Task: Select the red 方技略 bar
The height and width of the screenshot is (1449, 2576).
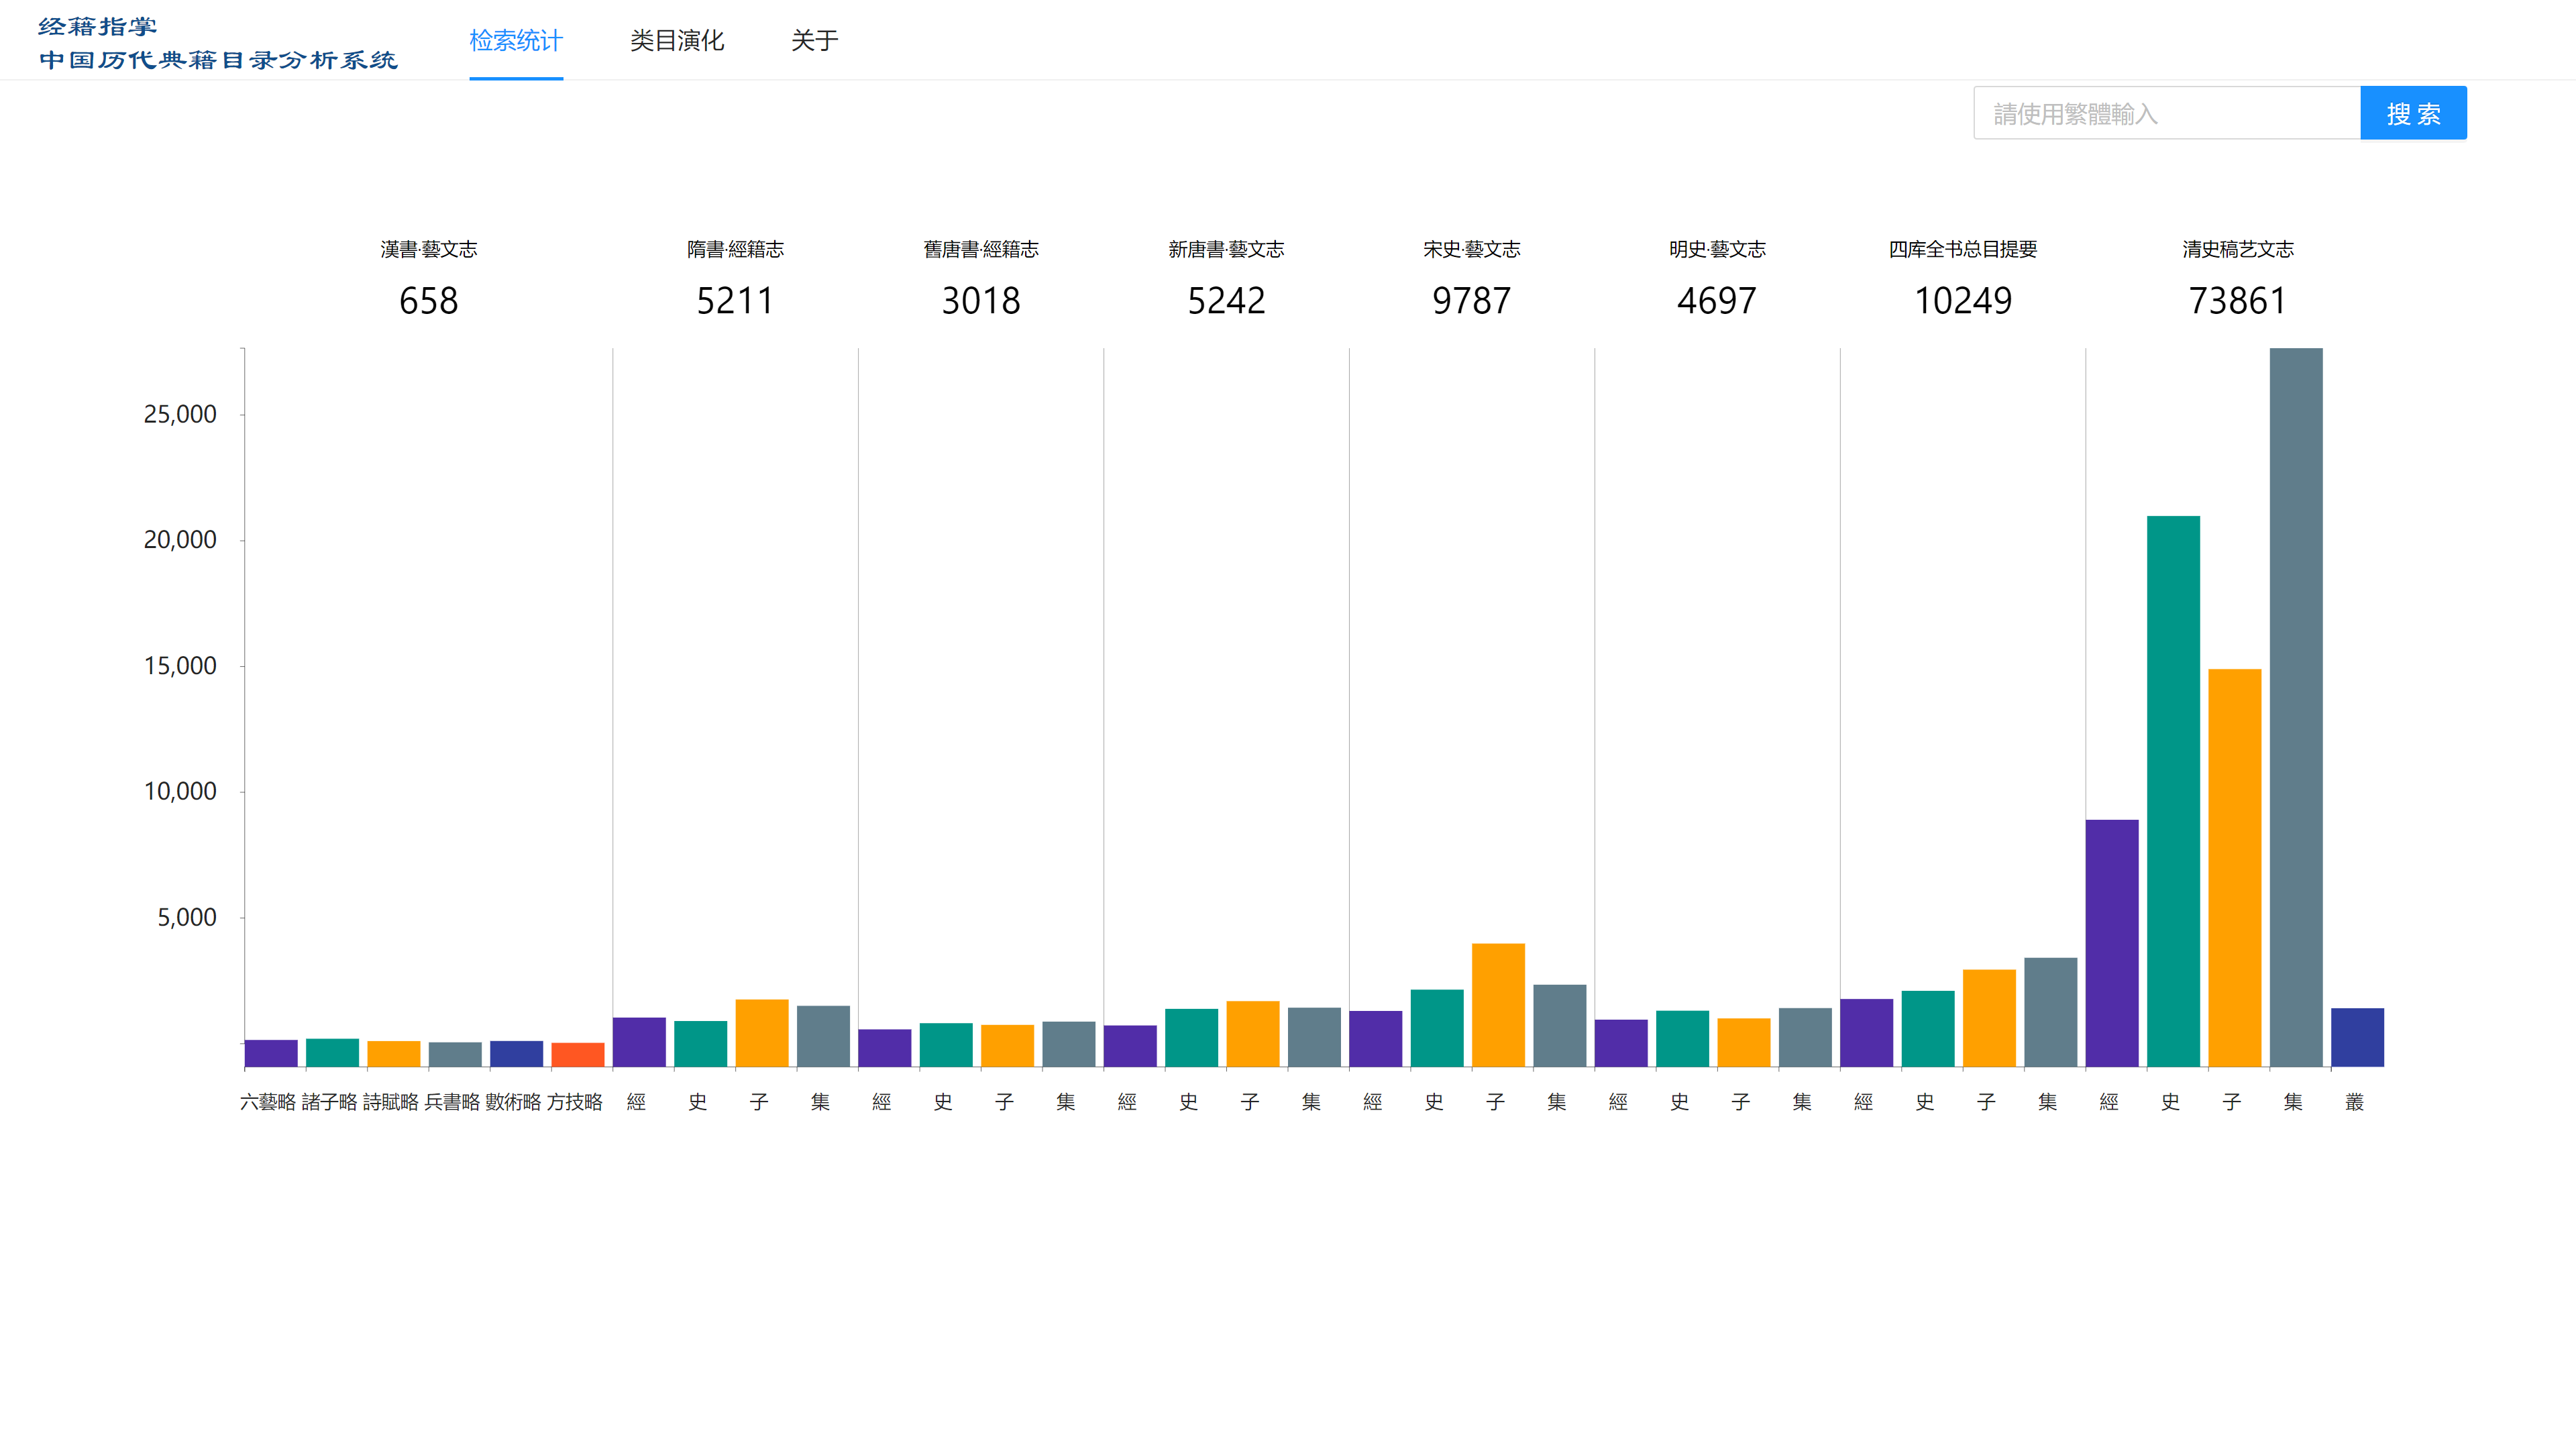Action: pyautogui.click(x=577, y=1054)
